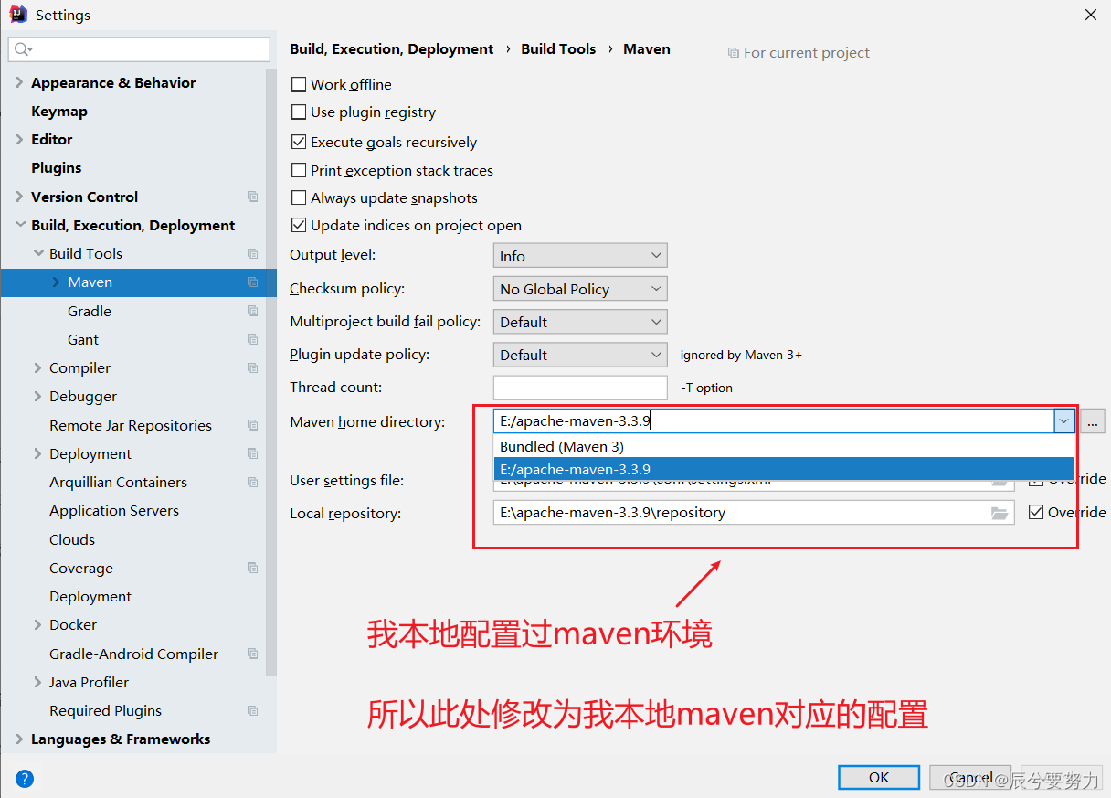Expand the Debugger node

click(x=37, y=396)
